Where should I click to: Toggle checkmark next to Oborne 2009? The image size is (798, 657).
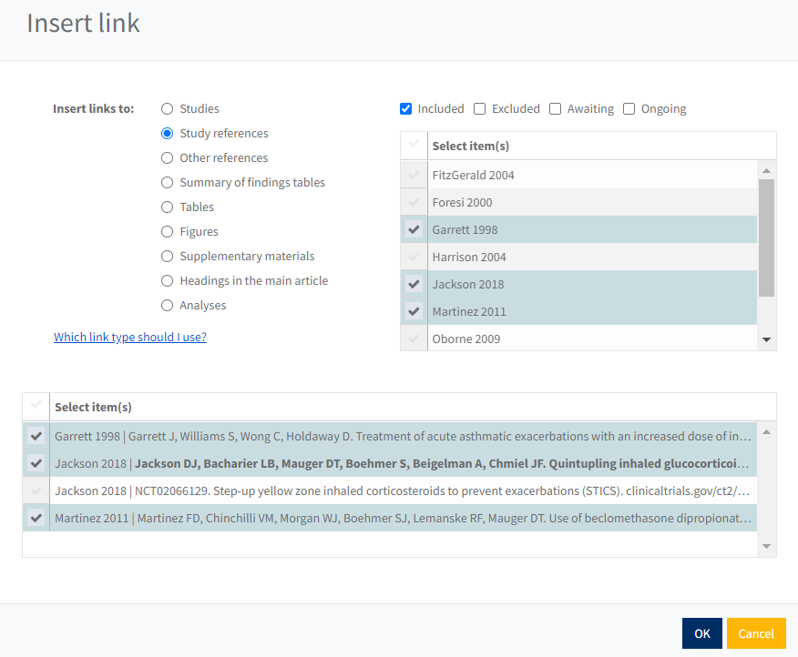(414, 339)
